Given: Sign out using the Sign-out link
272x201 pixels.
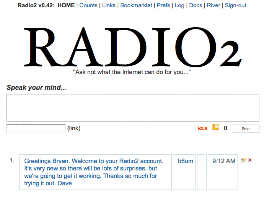Looking at the screenshot, I should point(235,5).
